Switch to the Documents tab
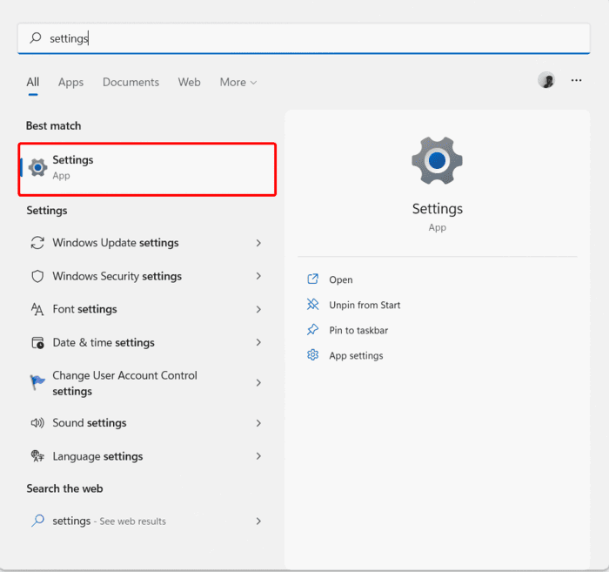This screenshot has height=572, width=609. [x=130, y=83]
